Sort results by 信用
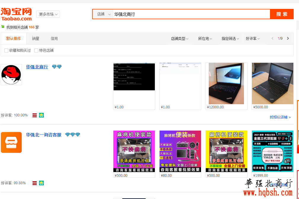 point(54,38)
